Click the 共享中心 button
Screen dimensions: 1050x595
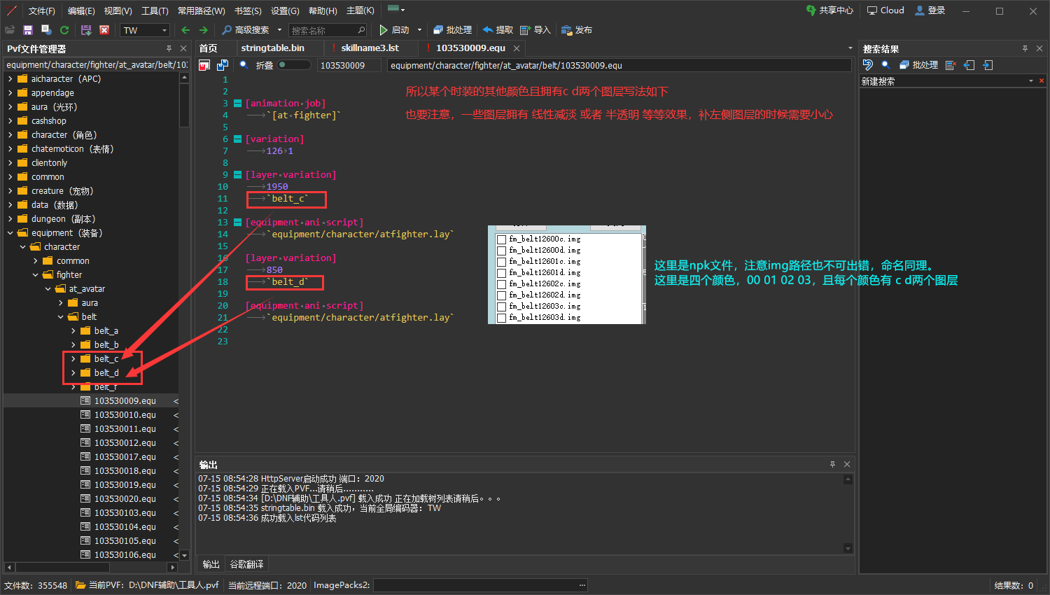(829, 10)
